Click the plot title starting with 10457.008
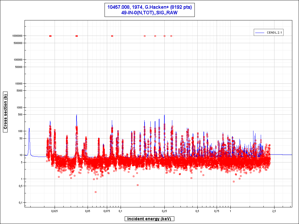The image size is (299, 224). pyautogui.click(x=149, y=7)
